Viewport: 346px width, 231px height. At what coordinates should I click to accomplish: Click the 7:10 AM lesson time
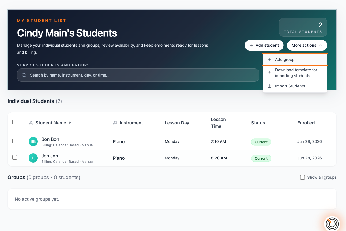pyautogui.click(x=218, y=141)
